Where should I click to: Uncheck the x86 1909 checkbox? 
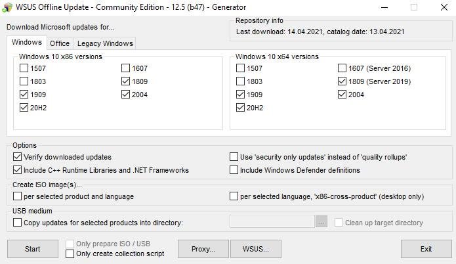click(24, 95)
